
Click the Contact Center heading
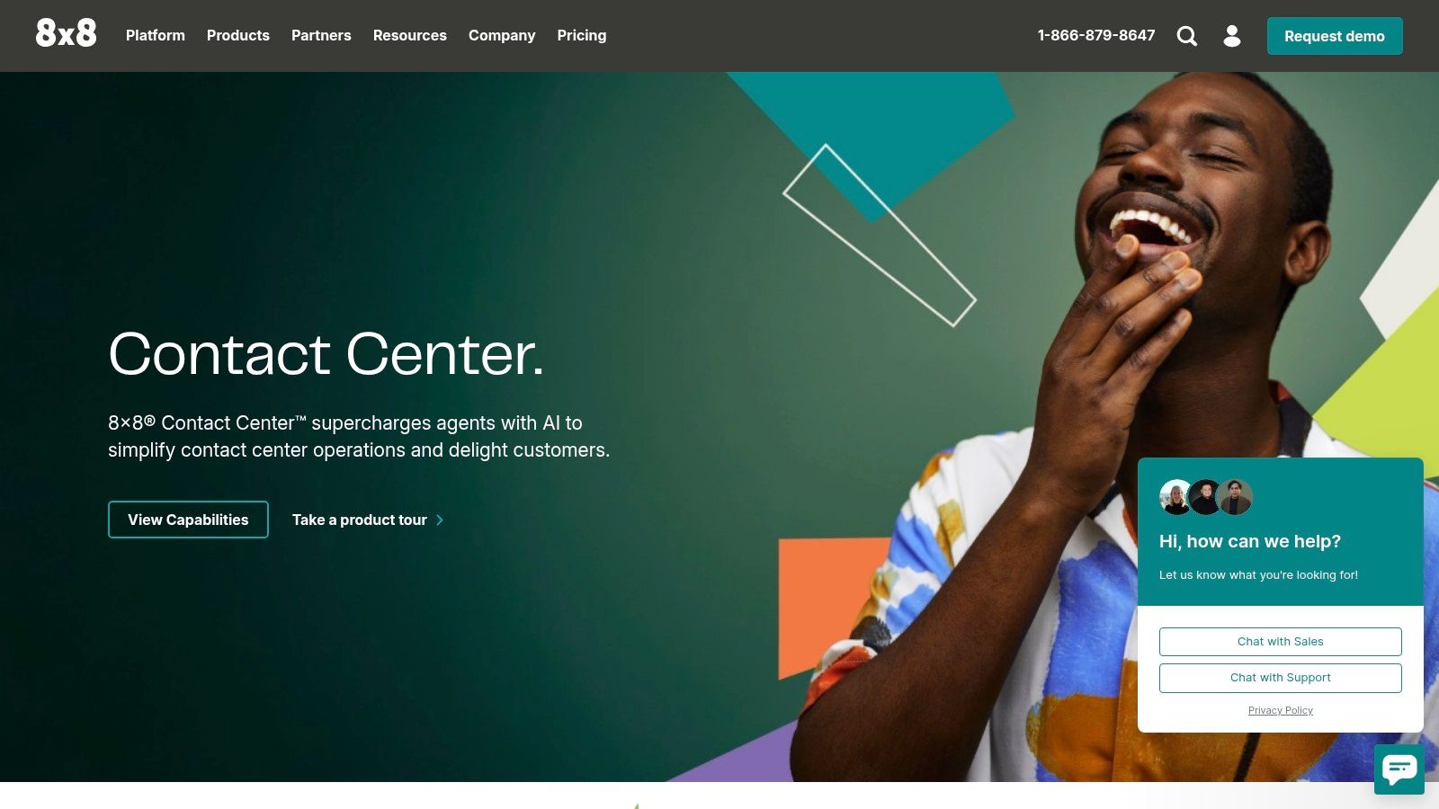tap(326, 353)
